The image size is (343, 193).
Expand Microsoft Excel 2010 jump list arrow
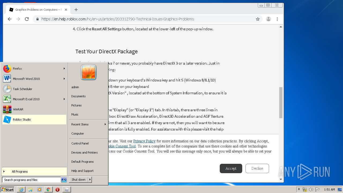point(64,99)
